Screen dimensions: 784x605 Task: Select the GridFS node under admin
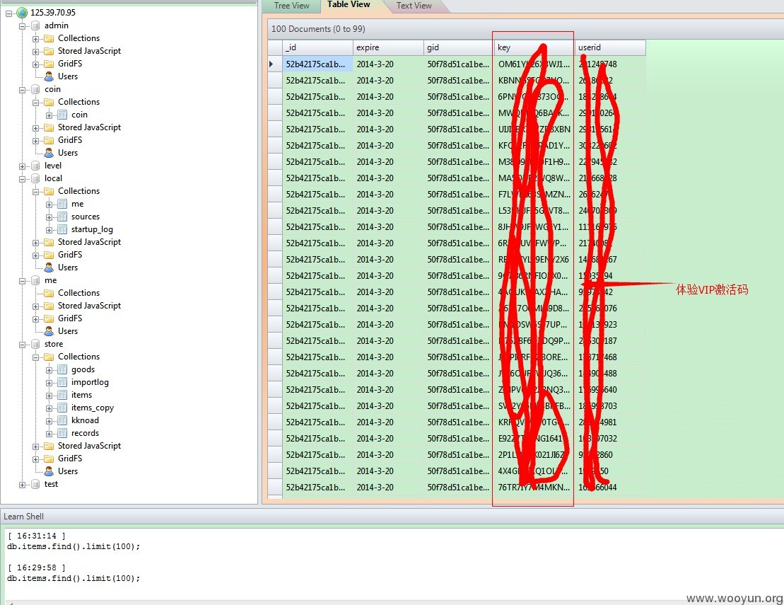(69, 64)
